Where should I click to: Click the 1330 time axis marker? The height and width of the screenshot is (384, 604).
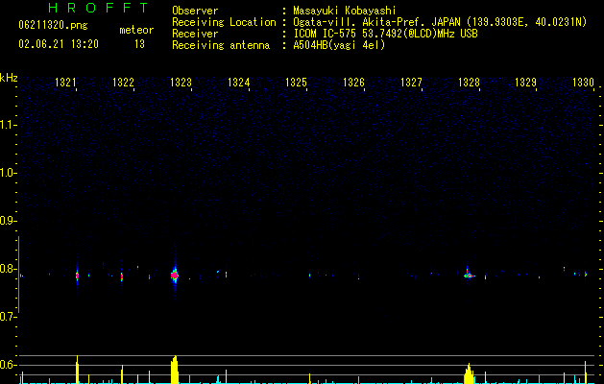click(583, 83)
